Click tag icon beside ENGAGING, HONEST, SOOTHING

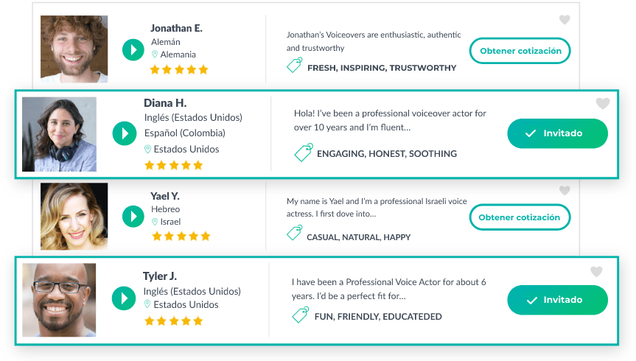(x=303, y=153)
